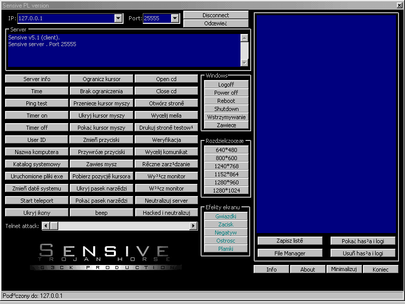Open the Port number dropdown
The width and height of the screenshot is (405, 304).
[176, 18]
